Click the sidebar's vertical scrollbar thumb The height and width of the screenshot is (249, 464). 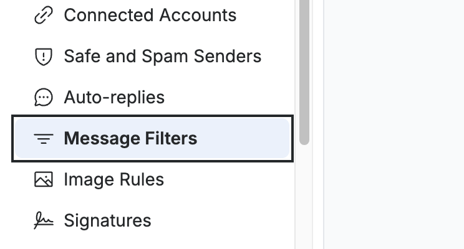(x=304, y=72)
